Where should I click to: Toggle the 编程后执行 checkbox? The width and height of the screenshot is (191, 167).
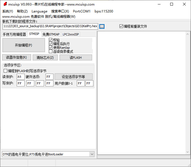click(x=50, y=44)
